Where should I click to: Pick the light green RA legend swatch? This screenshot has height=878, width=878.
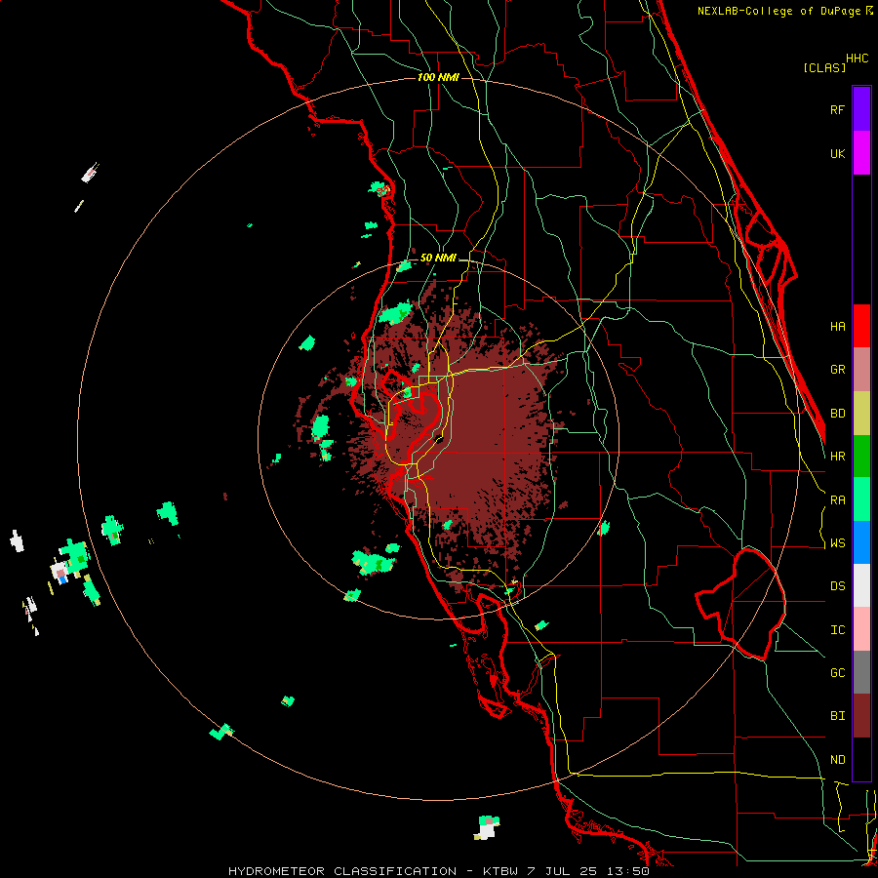tap(861, 499)
